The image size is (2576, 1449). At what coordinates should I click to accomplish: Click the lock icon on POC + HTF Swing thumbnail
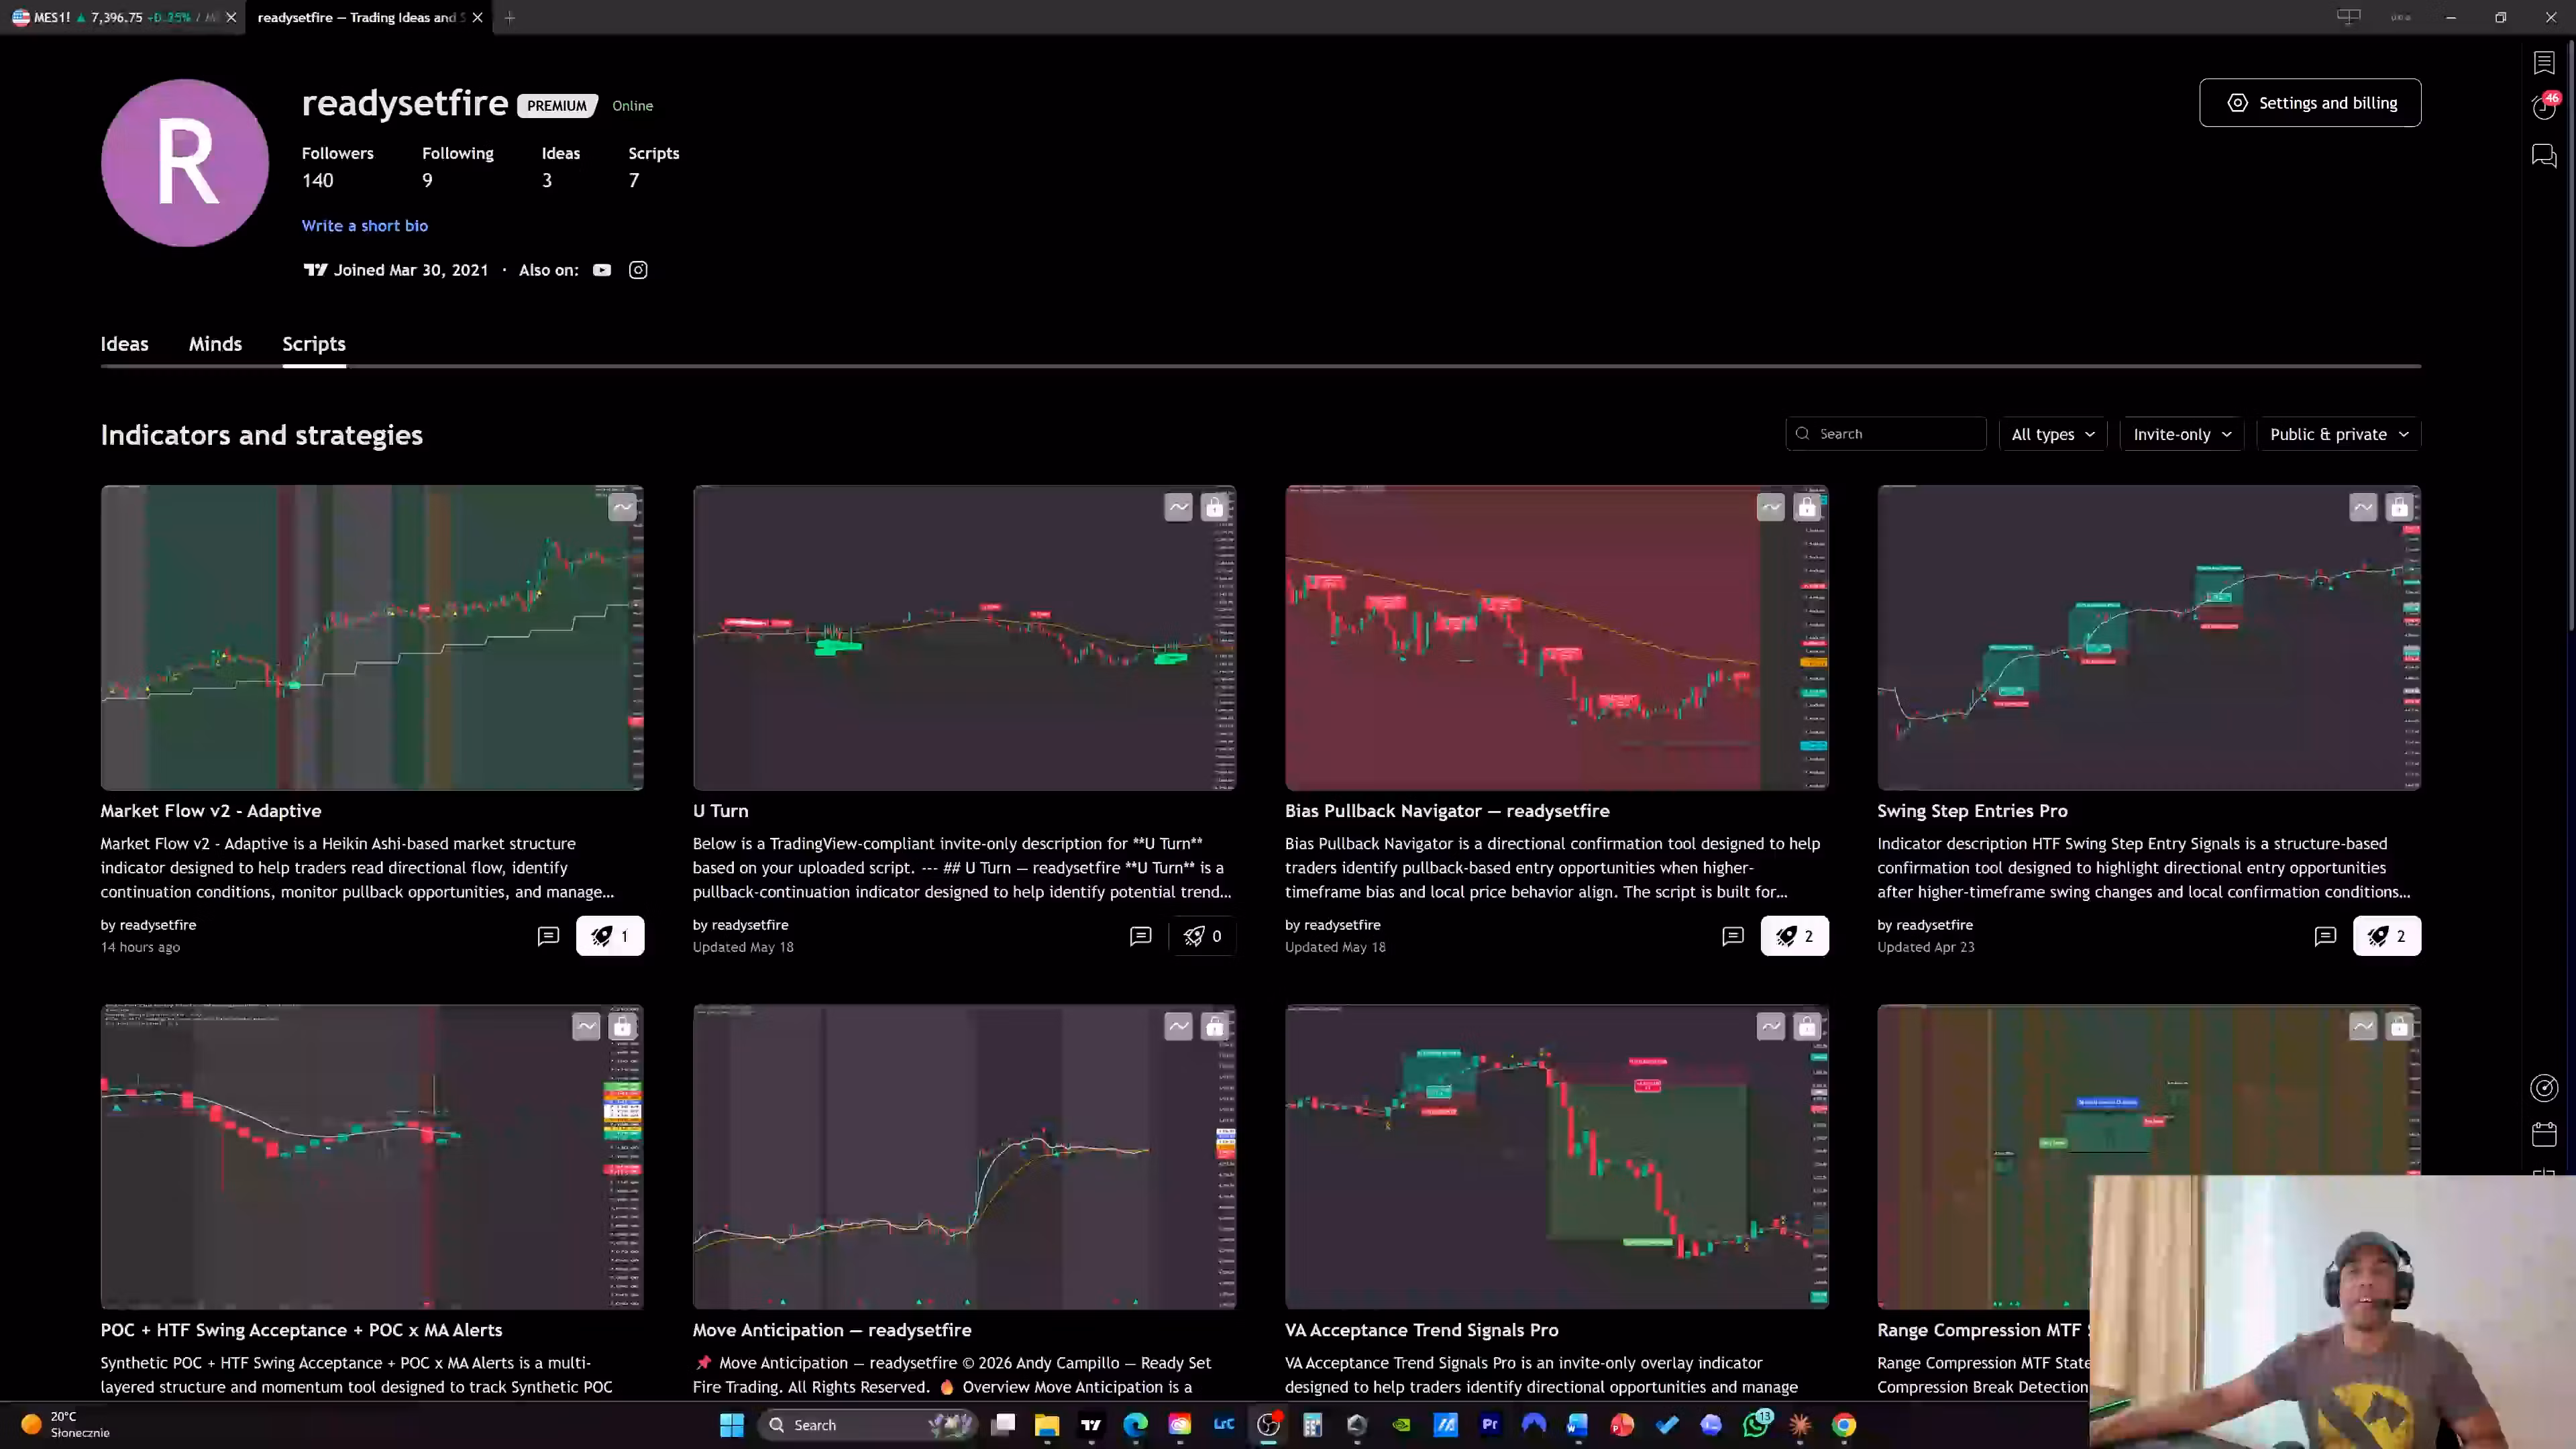[622, 1027]
